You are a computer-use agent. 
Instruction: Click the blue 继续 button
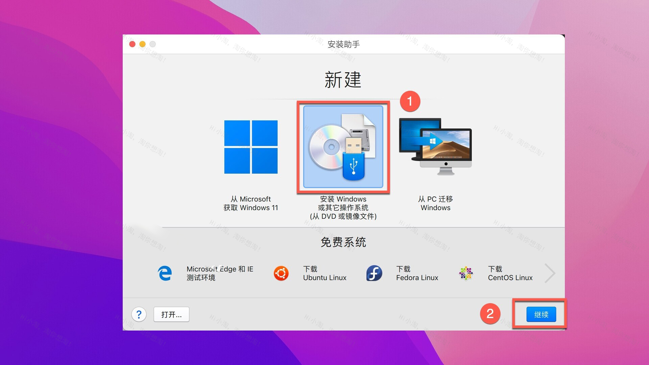click(x=541, y=314)
